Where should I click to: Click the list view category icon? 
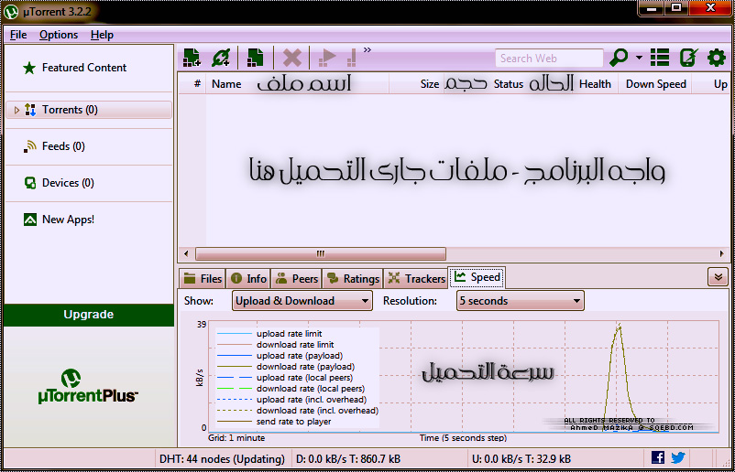coord(660,58)
